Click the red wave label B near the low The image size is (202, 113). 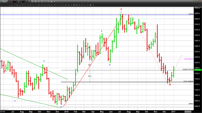point(170,84)
